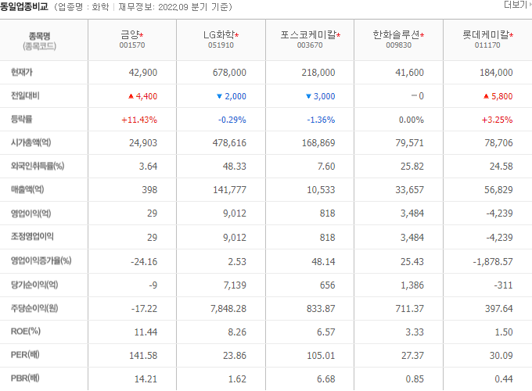Select the 시가총액(억) row label
The width and height of the screenshot is (532, 391).
(31, 142)
